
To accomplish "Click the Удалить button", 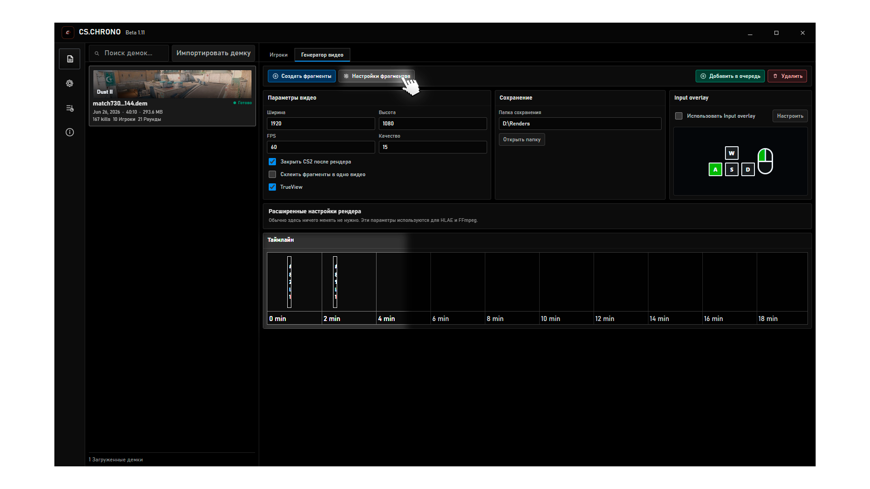I will [787, 76].
